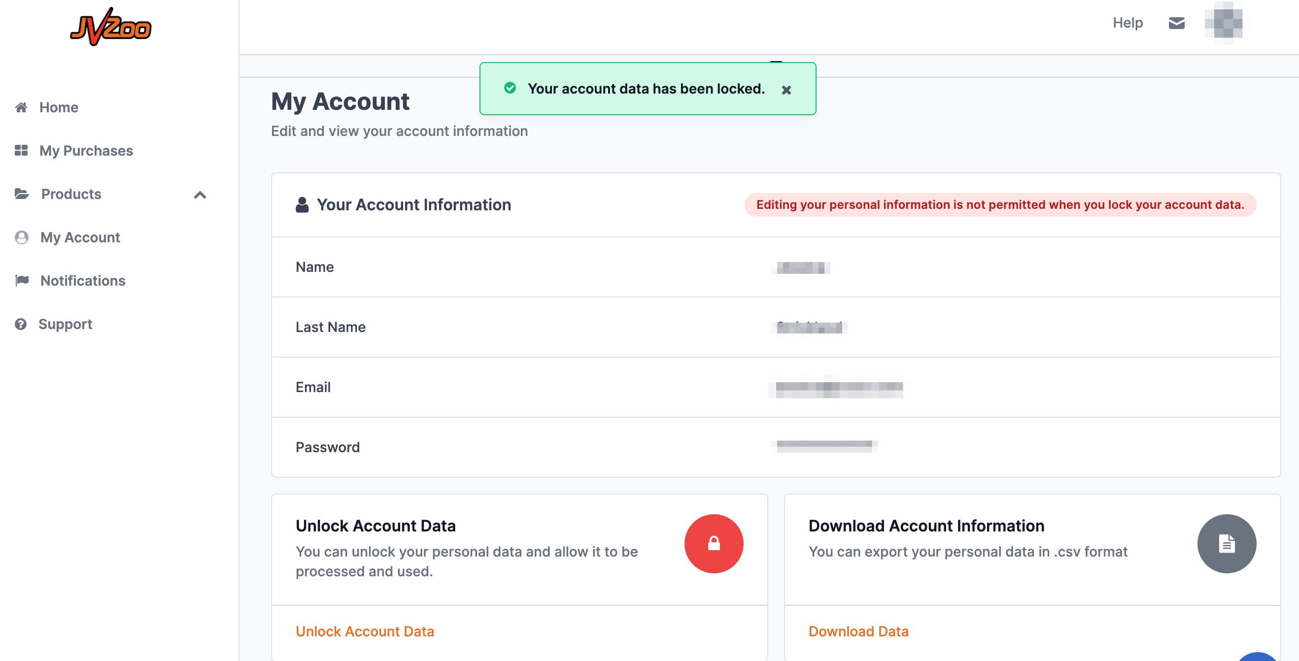The width and height of the screenshot is (1299, 661).
Task: Click Unlock Account Data orange link
Action: 365,631
